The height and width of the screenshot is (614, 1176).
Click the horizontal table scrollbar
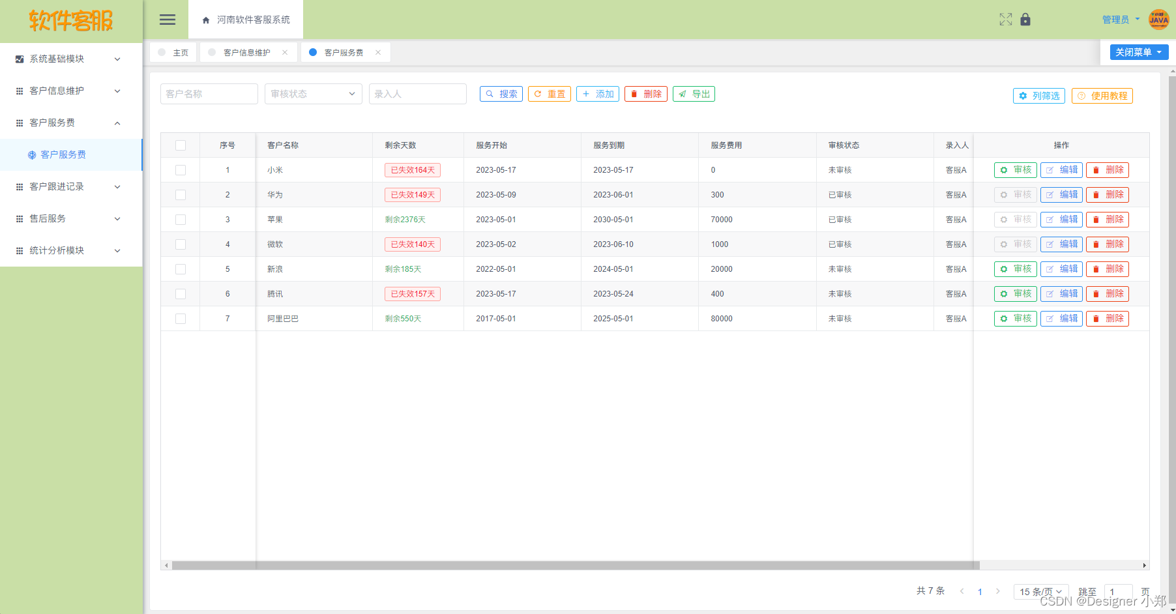point(576,565)
